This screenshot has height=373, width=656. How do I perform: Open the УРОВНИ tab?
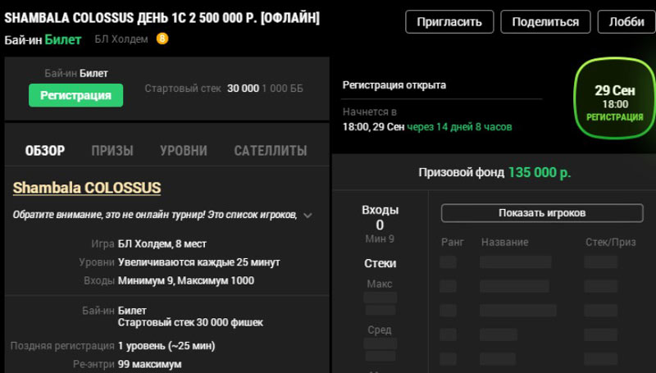pyautogui.click(x=183, y=151)
